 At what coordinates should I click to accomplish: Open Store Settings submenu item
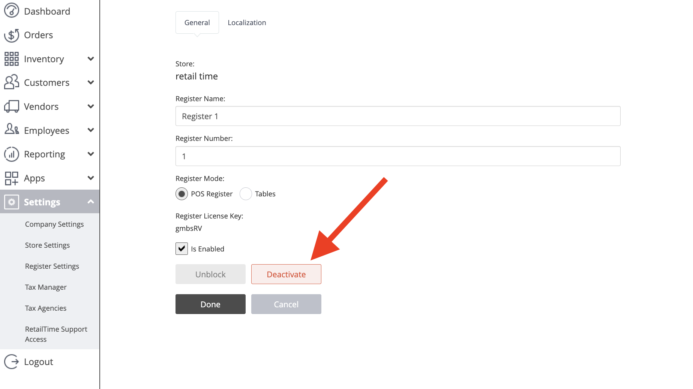pyautogui.click(x=47, y=245)
